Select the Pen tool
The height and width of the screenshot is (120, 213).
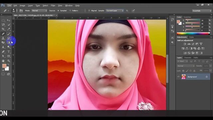[3, 52]
